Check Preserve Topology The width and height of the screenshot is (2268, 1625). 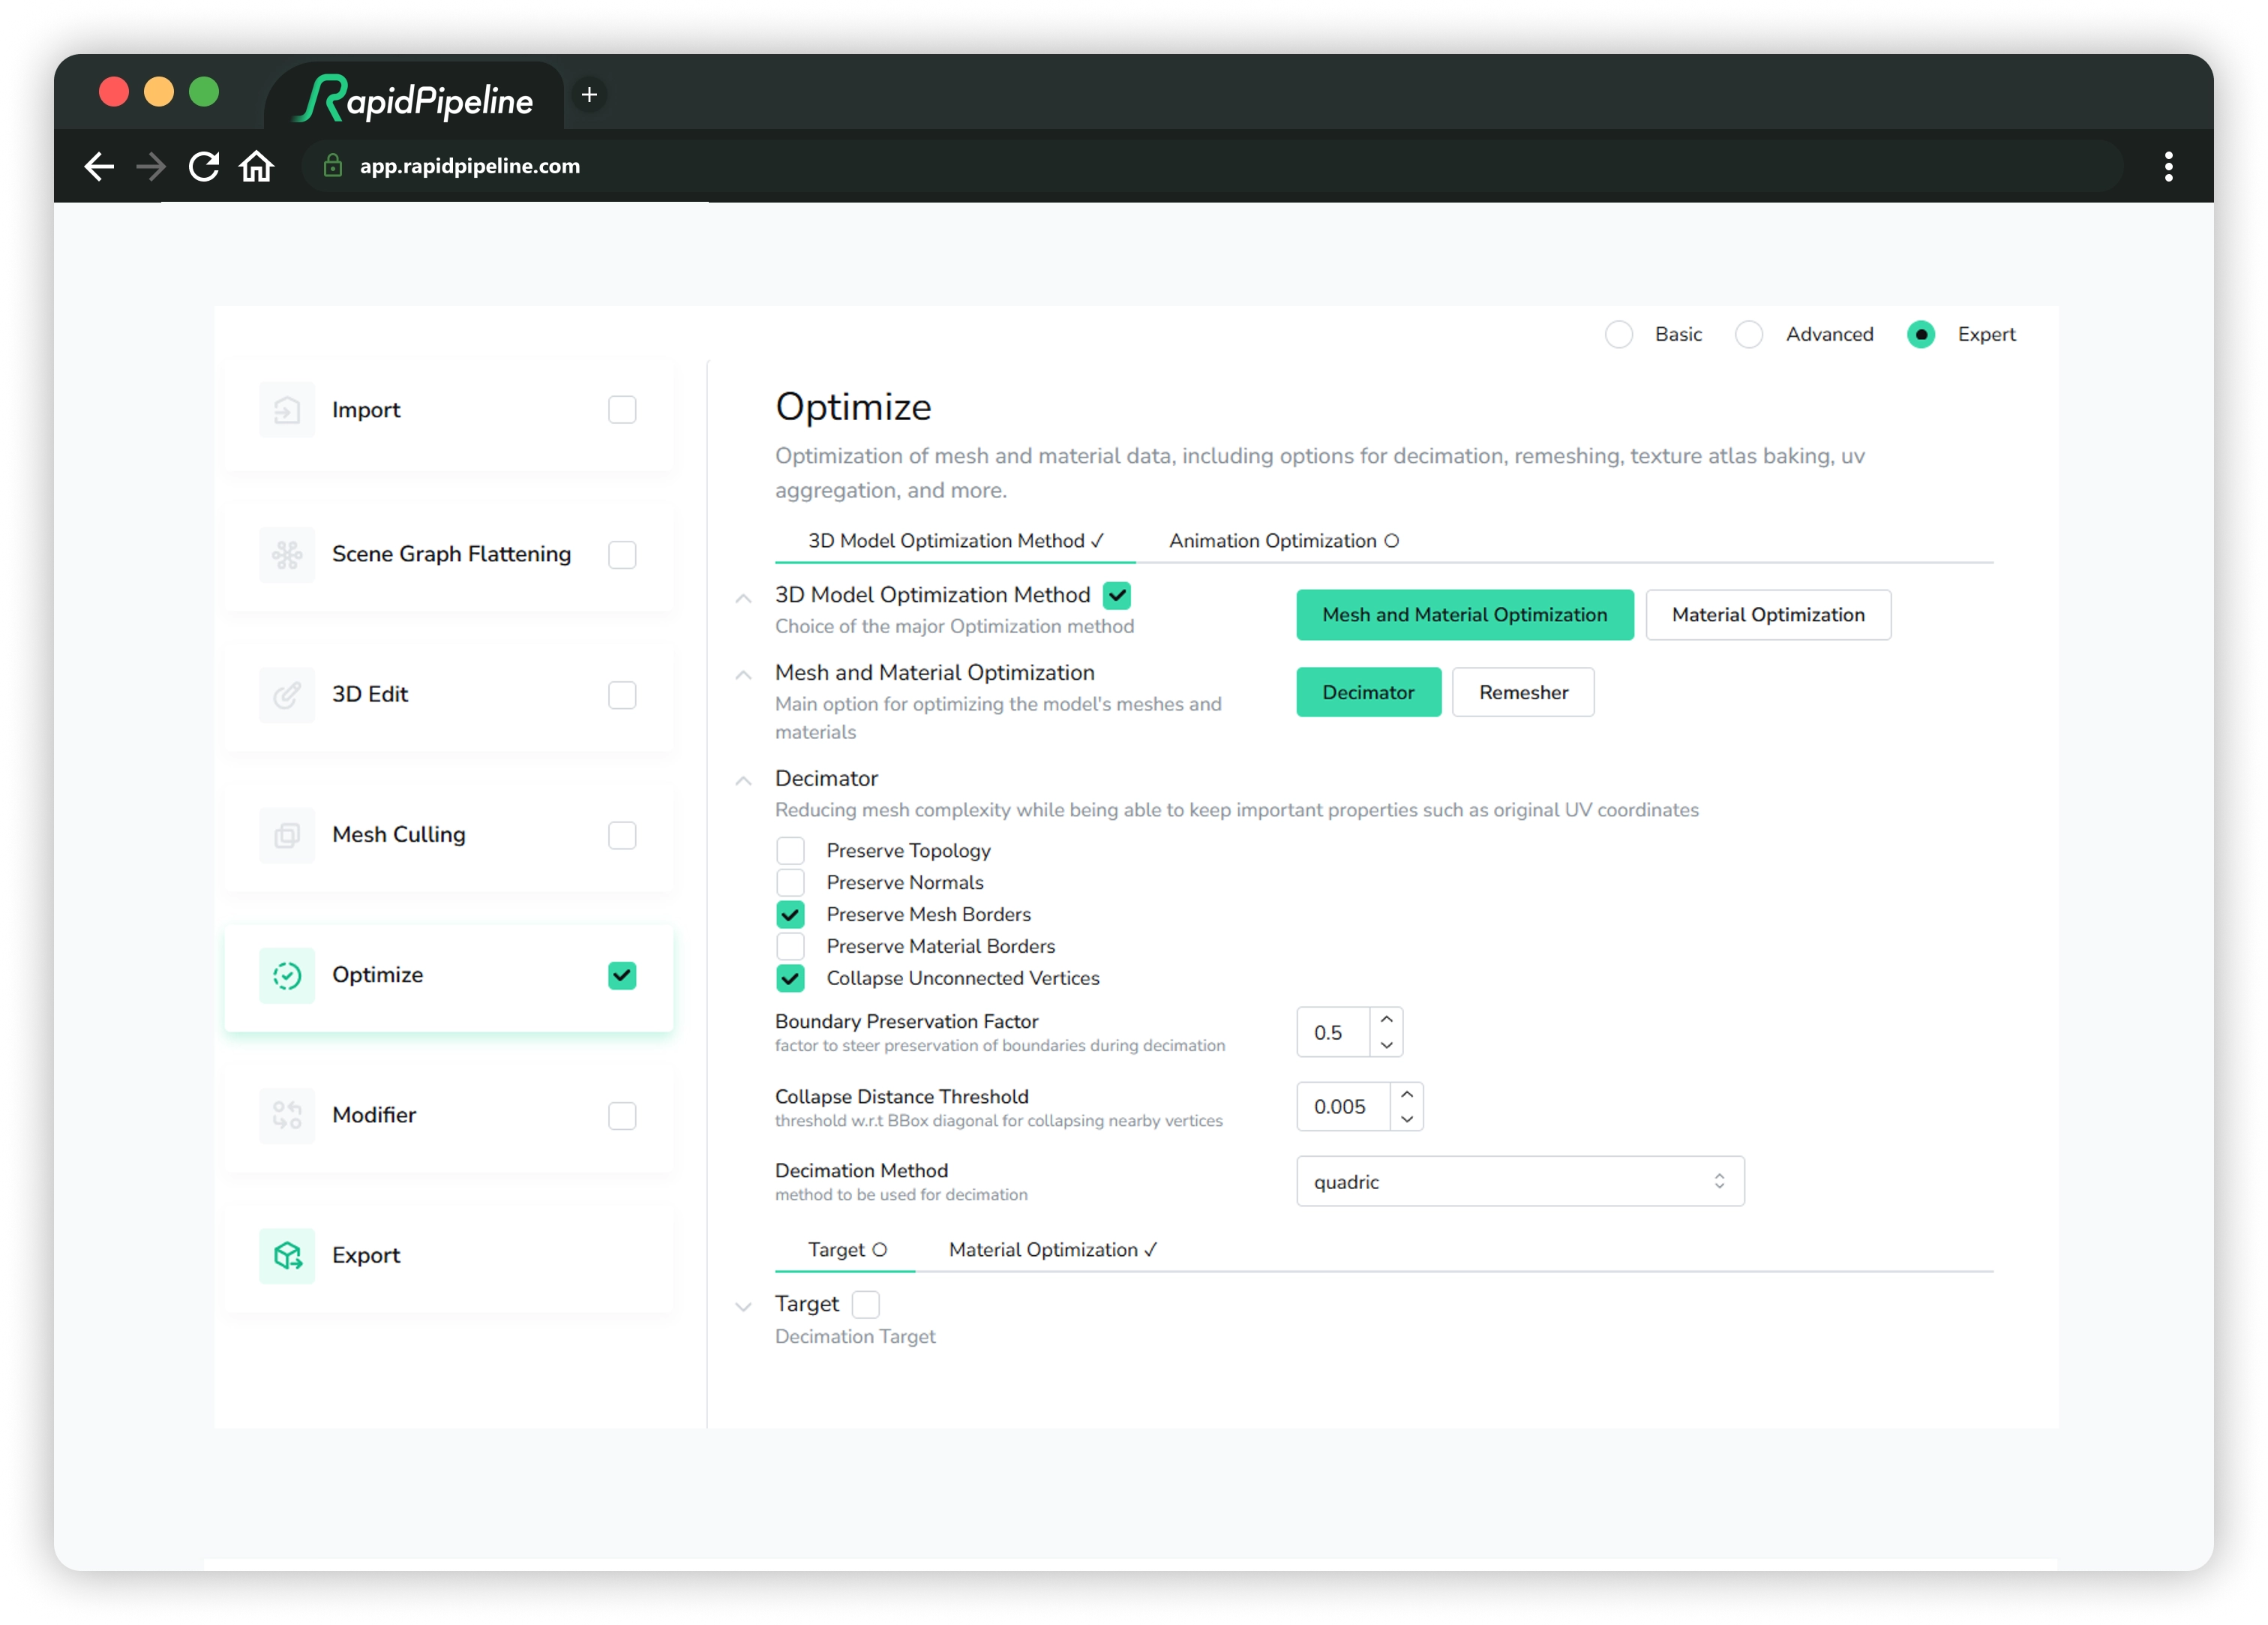click(790, 851)
